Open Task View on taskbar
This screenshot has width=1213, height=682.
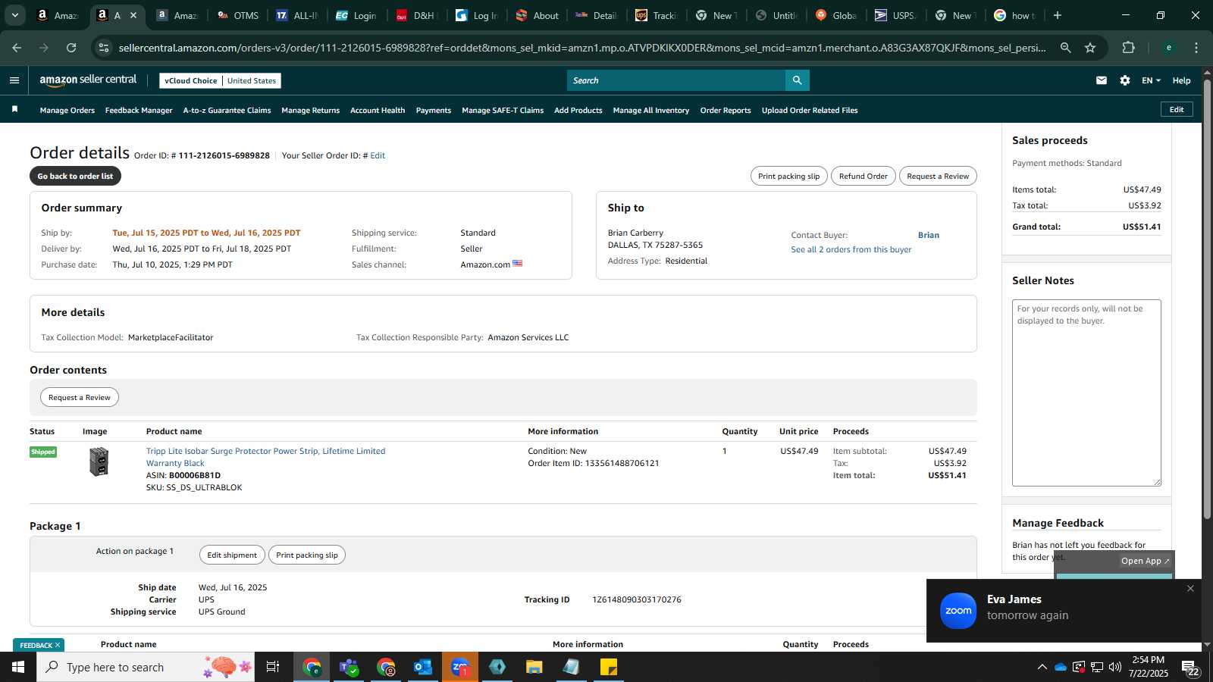[x=273, y=667]
